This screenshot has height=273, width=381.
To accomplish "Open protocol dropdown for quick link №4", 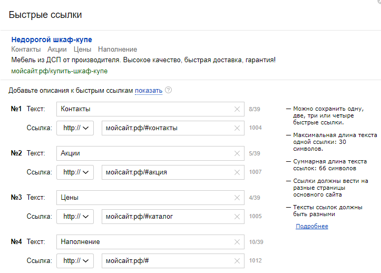I will coord(75,260).
